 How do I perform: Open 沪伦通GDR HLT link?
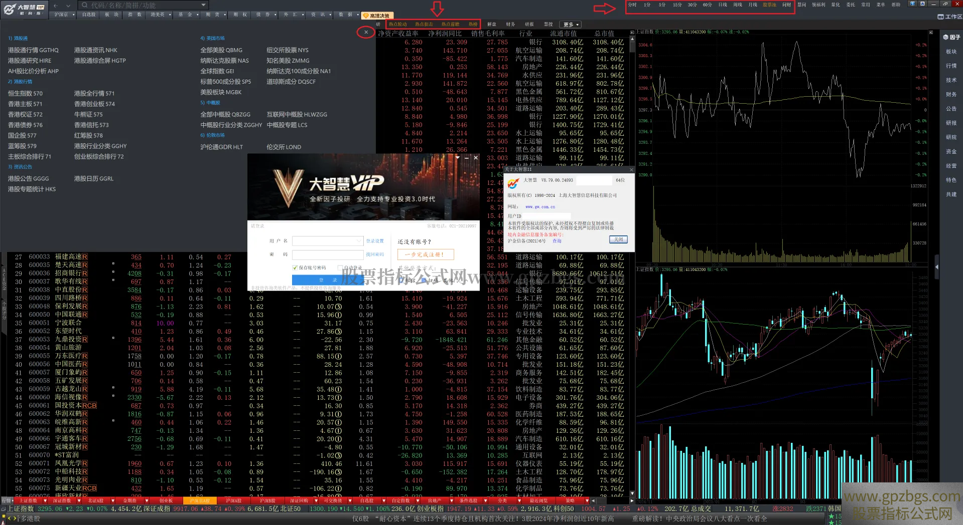click(x=221, y=147)
